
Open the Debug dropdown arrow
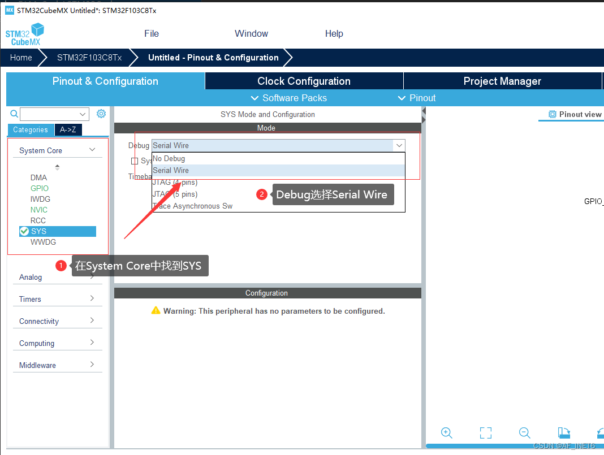[x=399, y=145]
